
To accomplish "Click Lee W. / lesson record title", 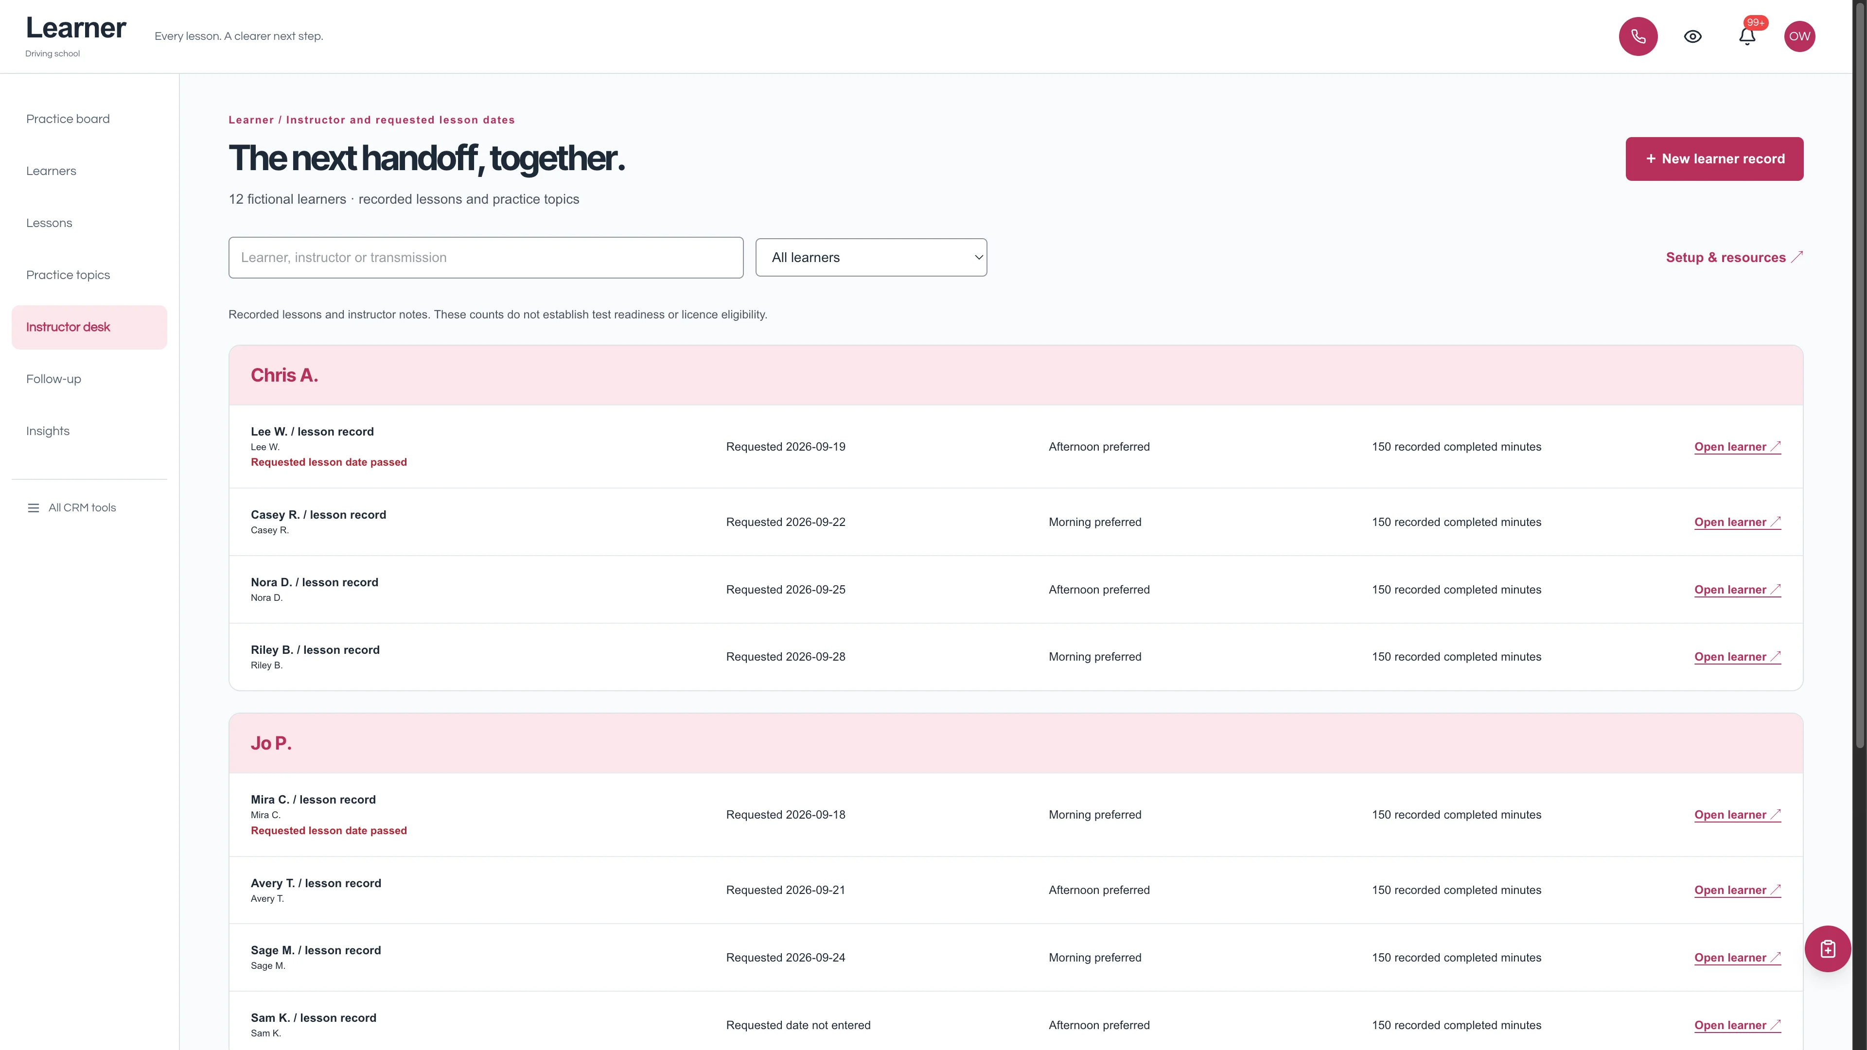I will pyautogui.click(x=312, y=432).
